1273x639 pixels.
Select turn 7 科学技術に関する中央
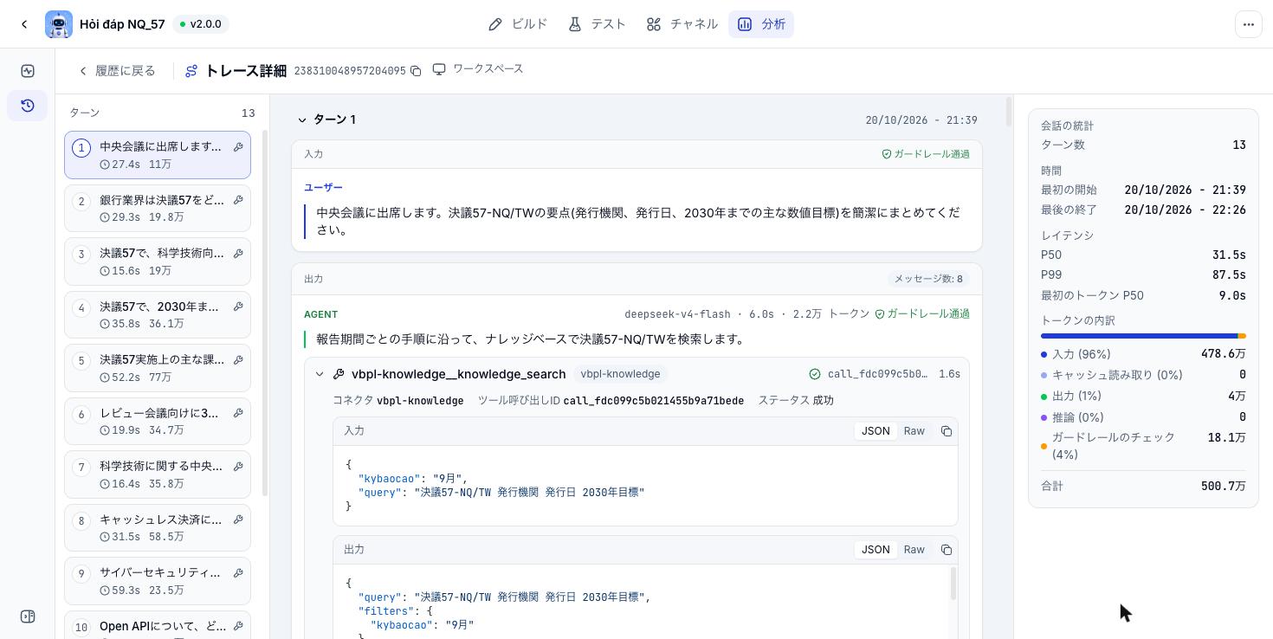point(158,474)
